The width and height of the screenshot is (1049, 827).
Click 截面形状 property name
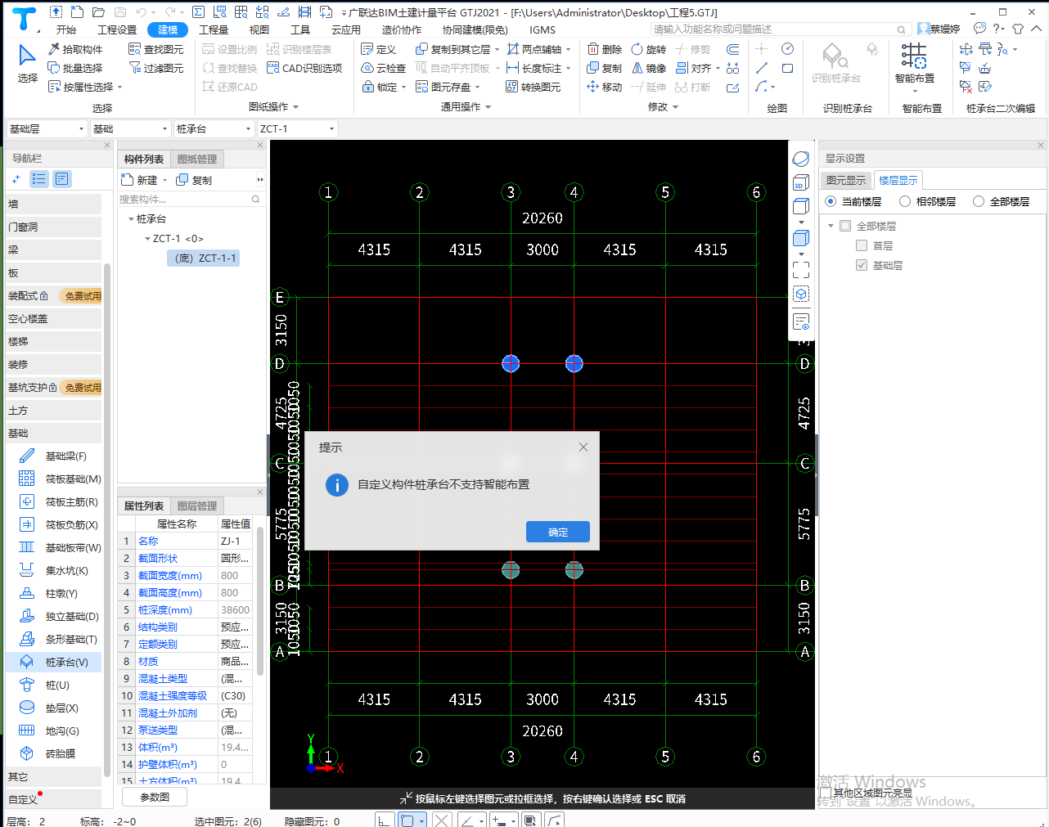pos(158,558)
